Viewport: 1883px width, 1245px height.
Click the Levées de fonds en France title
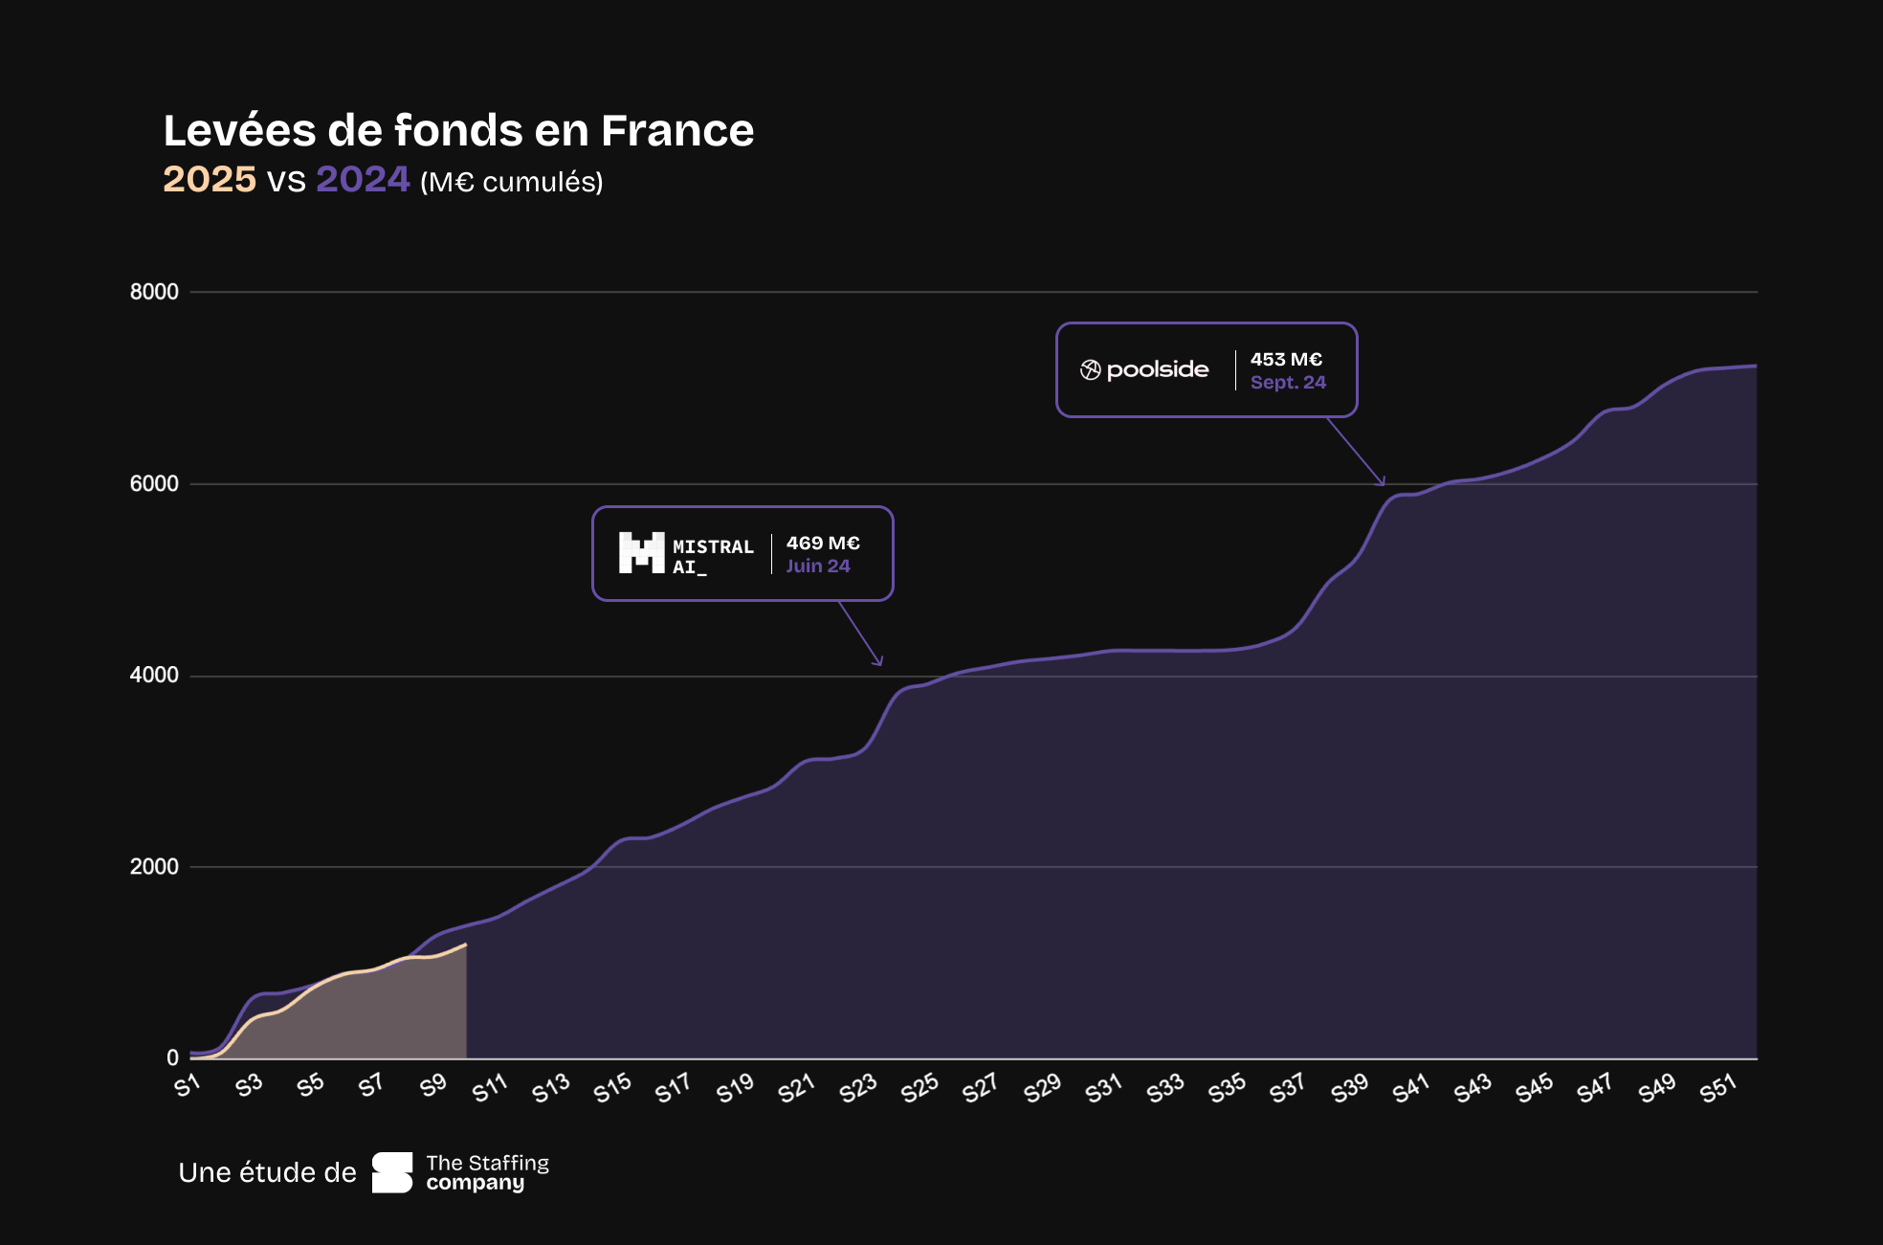click(x=458, y=130)
